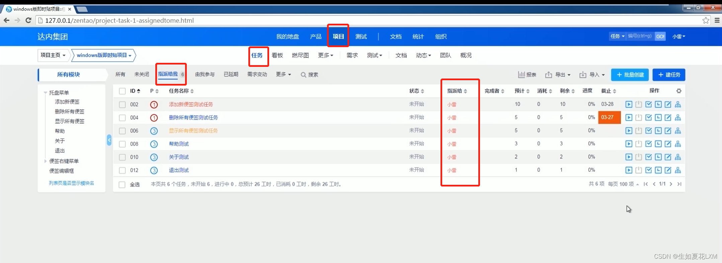Open the browser hamburger menu
This screenshot has width=722, height=263.
click(717, 20)
